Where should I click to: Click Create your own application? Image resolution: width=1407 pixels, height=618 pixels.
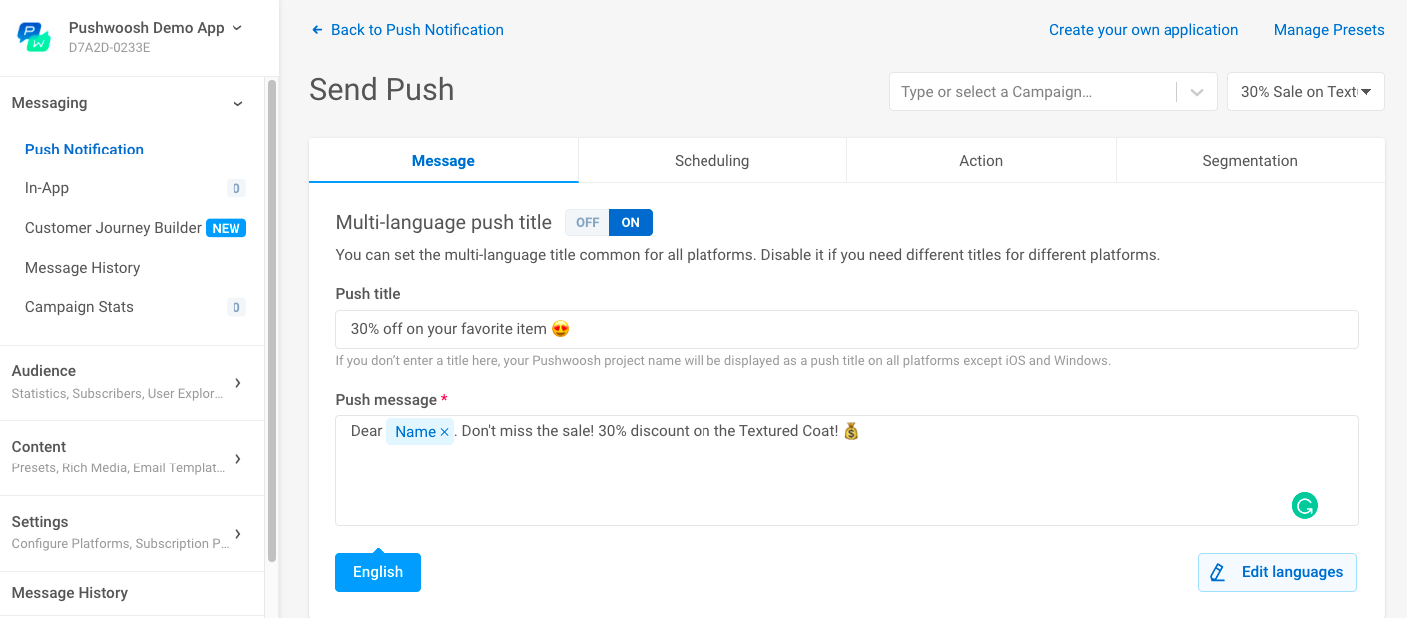(x=1144, y=29)
